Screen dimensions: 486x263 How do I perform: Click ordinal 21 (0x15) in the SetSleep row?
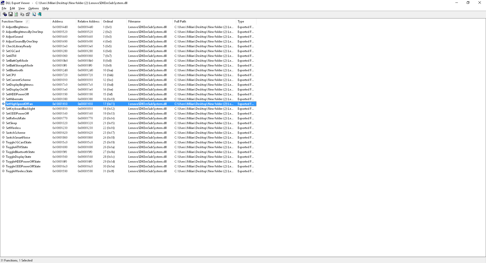109,123
